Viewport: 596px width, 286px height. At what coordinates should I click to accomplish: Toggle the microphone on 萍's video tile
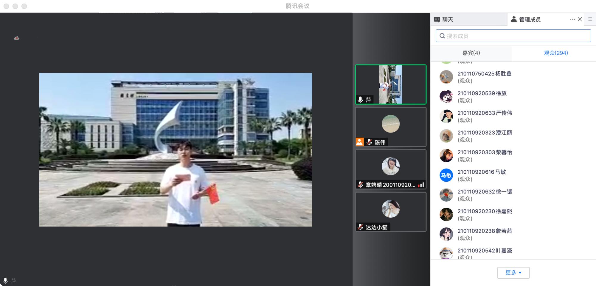pos(360,100)
